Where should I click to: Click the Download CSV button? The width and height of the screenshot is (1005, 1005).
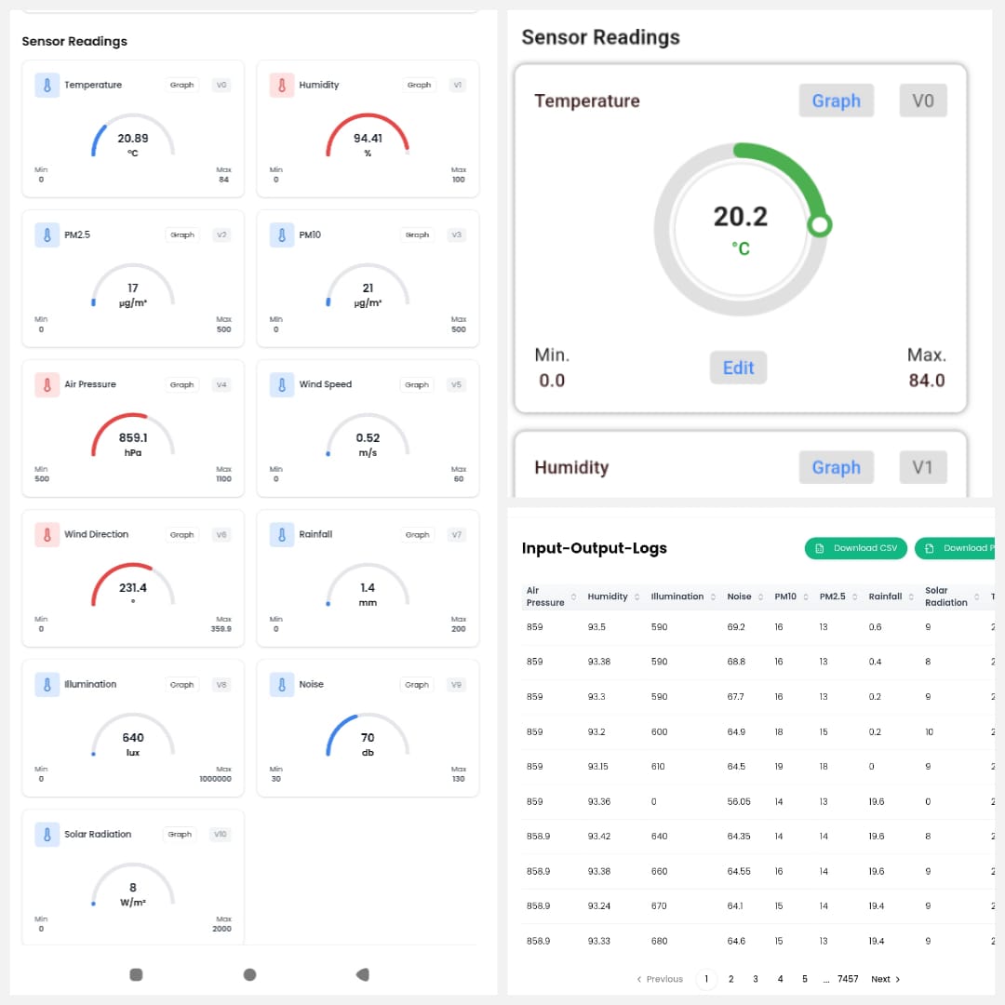point(856,548)
